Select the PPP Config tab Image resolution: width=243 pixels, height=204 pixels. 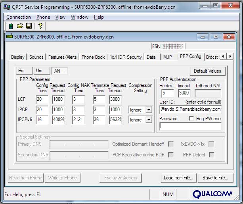[190, 56]
